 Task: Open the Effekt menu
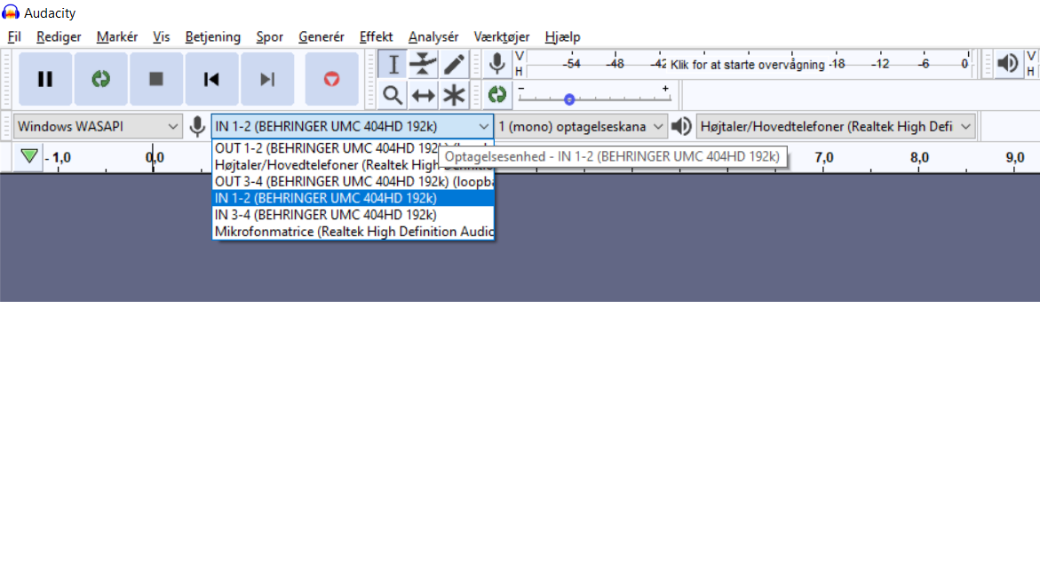376,37
